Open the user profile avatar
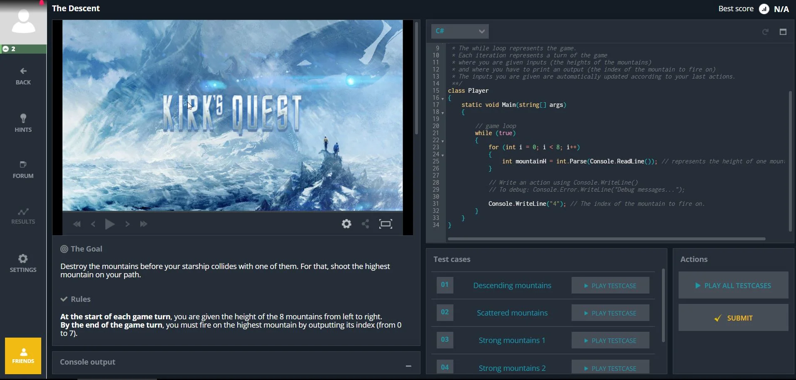The width and height of the screenshot is (796, 380). point(23,22)
